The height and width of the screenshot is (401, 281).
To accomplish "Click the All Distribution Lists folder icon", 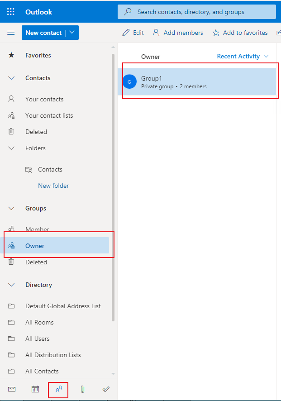I will (11, 355).
